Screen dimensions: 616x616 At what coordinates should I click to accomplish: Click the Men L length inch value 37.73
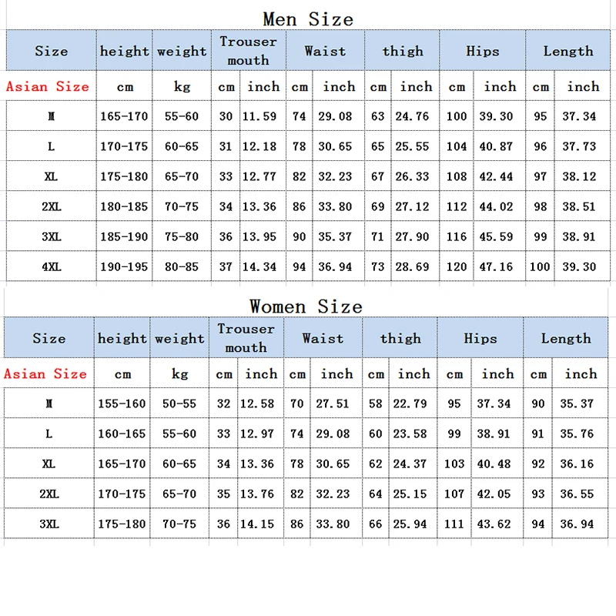point(579,146)
